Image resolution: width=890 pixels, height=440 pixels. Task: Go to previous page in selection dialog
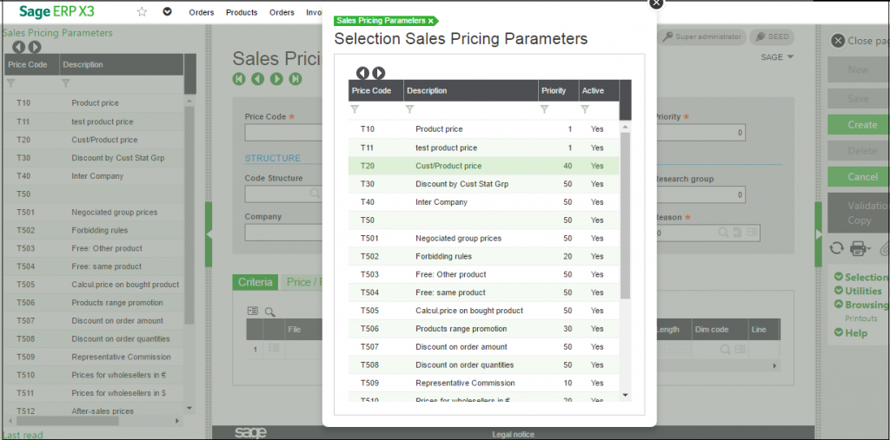362,73
